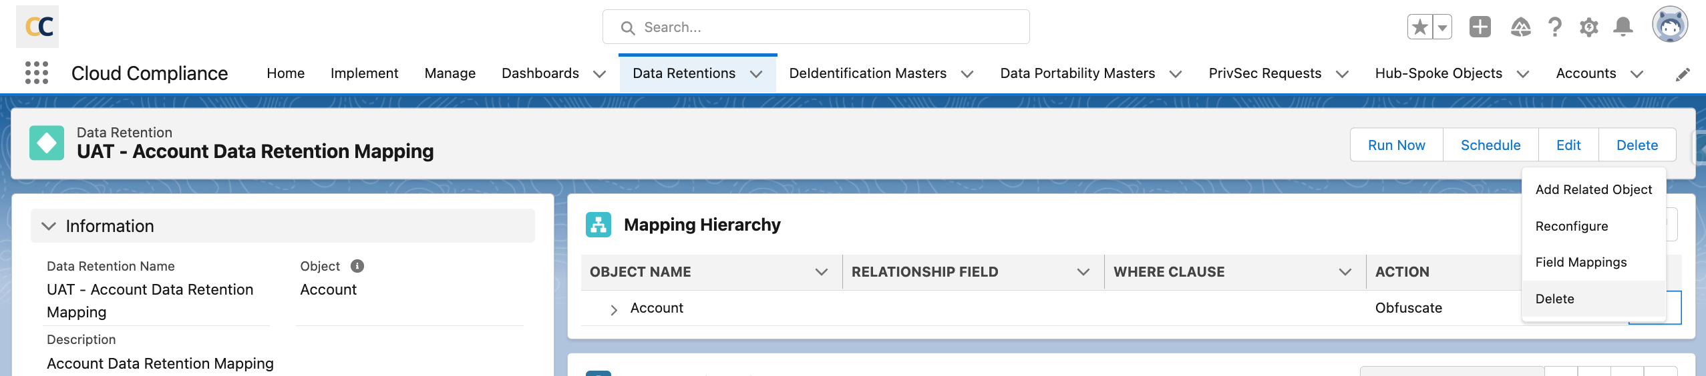Open the Global Actions plus icon

(x=1480, y=27)
